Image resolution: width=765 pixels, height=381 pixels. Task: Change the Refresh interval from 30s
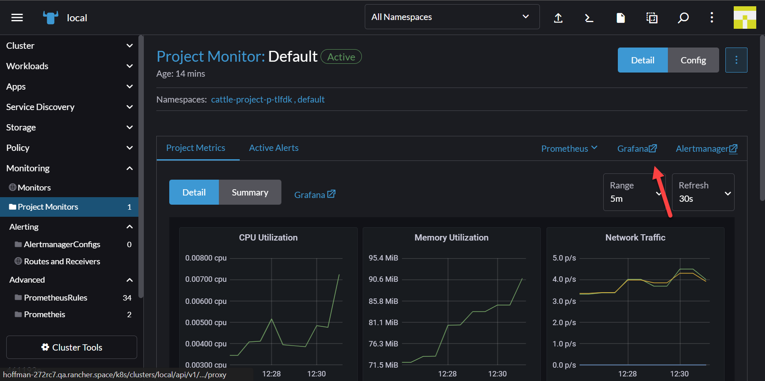pos(703,193)
